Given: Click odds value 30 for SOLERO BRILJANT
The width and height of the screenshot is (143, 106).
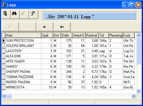Looking at the screenshot, I should pyautogui.click(x=67, y=46).
